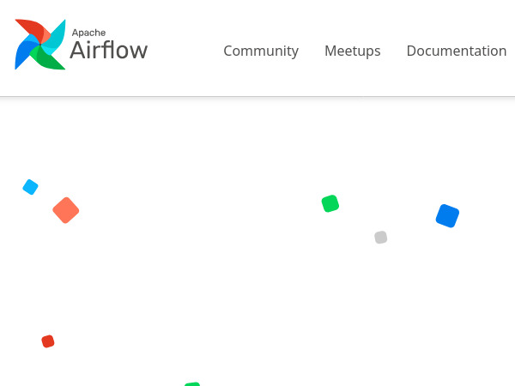Click the green square near the center
Image resolution: width=515 pixels, height=386 pixels.
pos(330,203)
